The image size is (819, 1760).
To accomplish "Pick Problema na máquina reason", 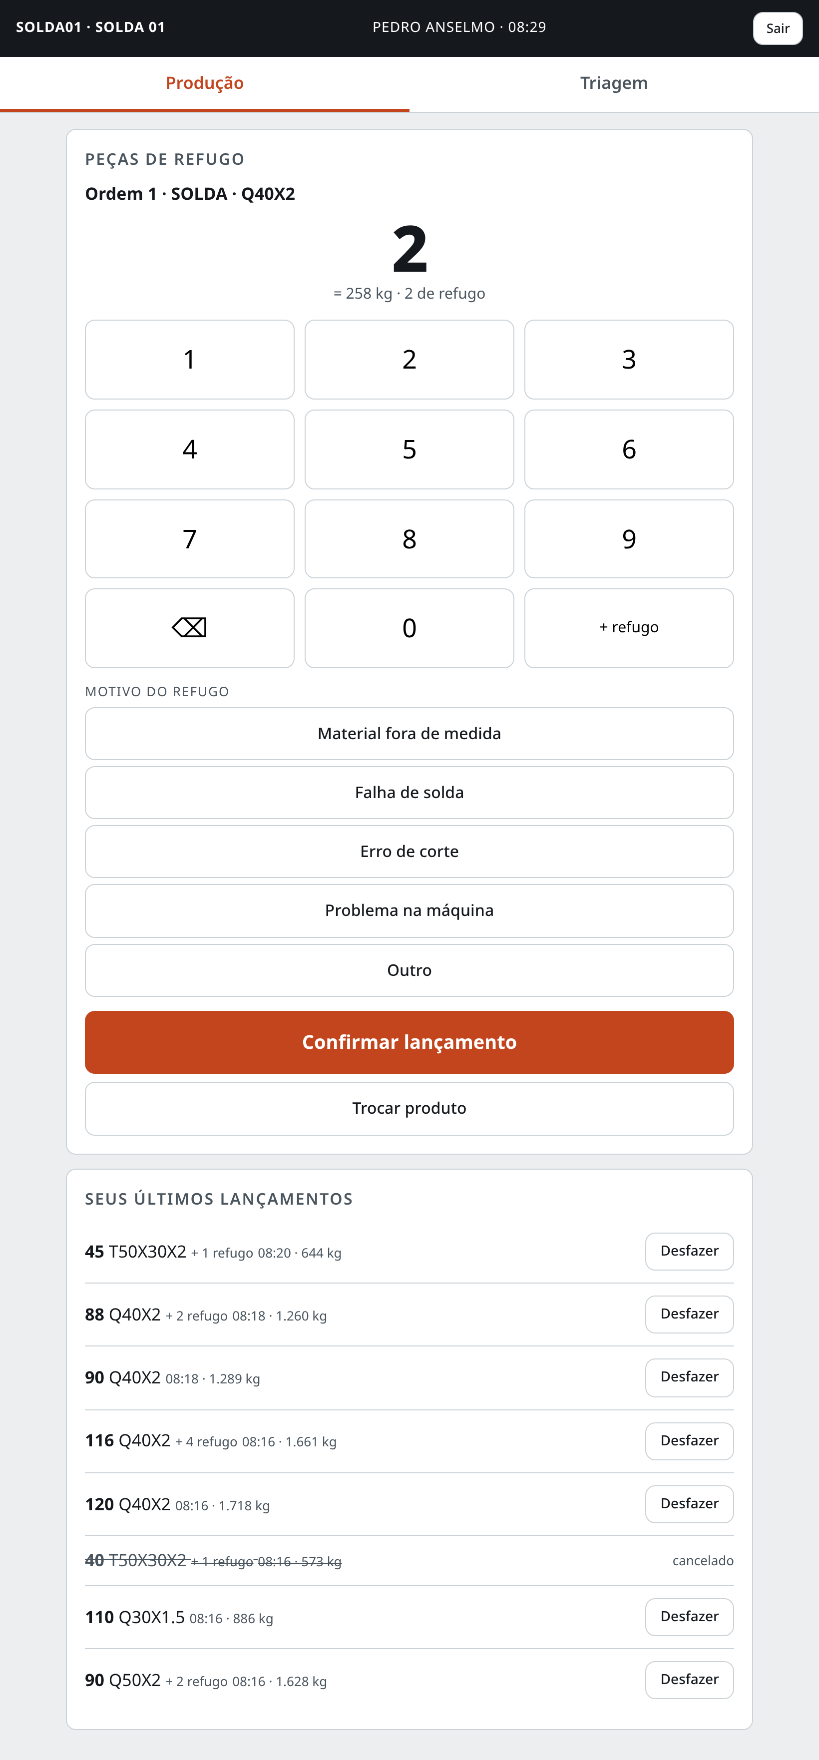I will coord(409,911).
